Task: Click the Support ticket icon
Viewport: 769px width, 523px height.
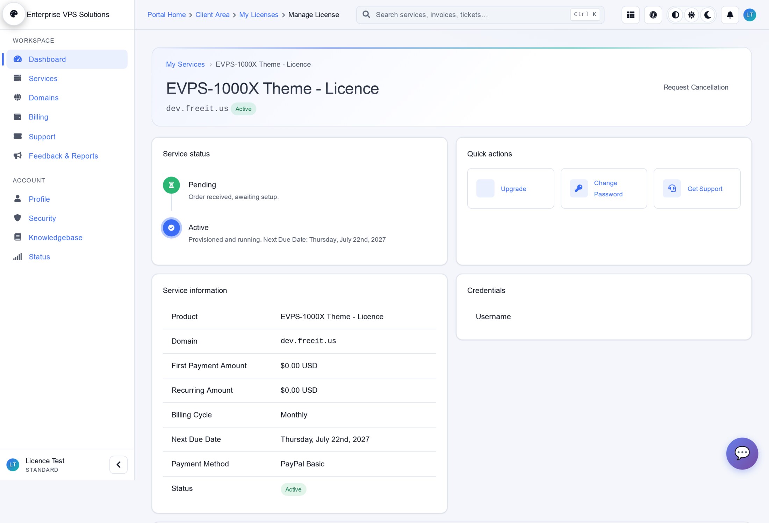Action: 17,136
